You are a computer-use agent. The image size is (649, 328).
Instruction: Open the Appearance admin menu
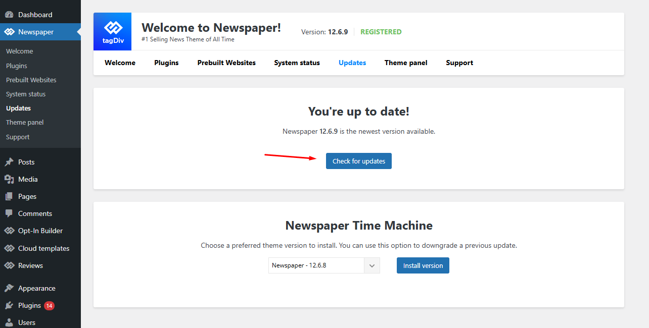pyautogui.click(x=40, y=288)
